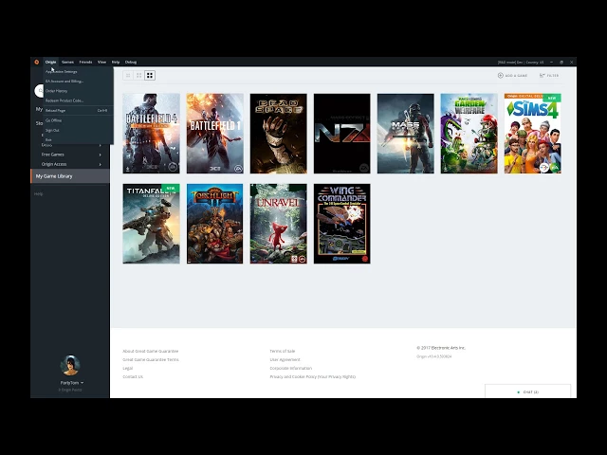Click the Add a Game plus icon

500,76
